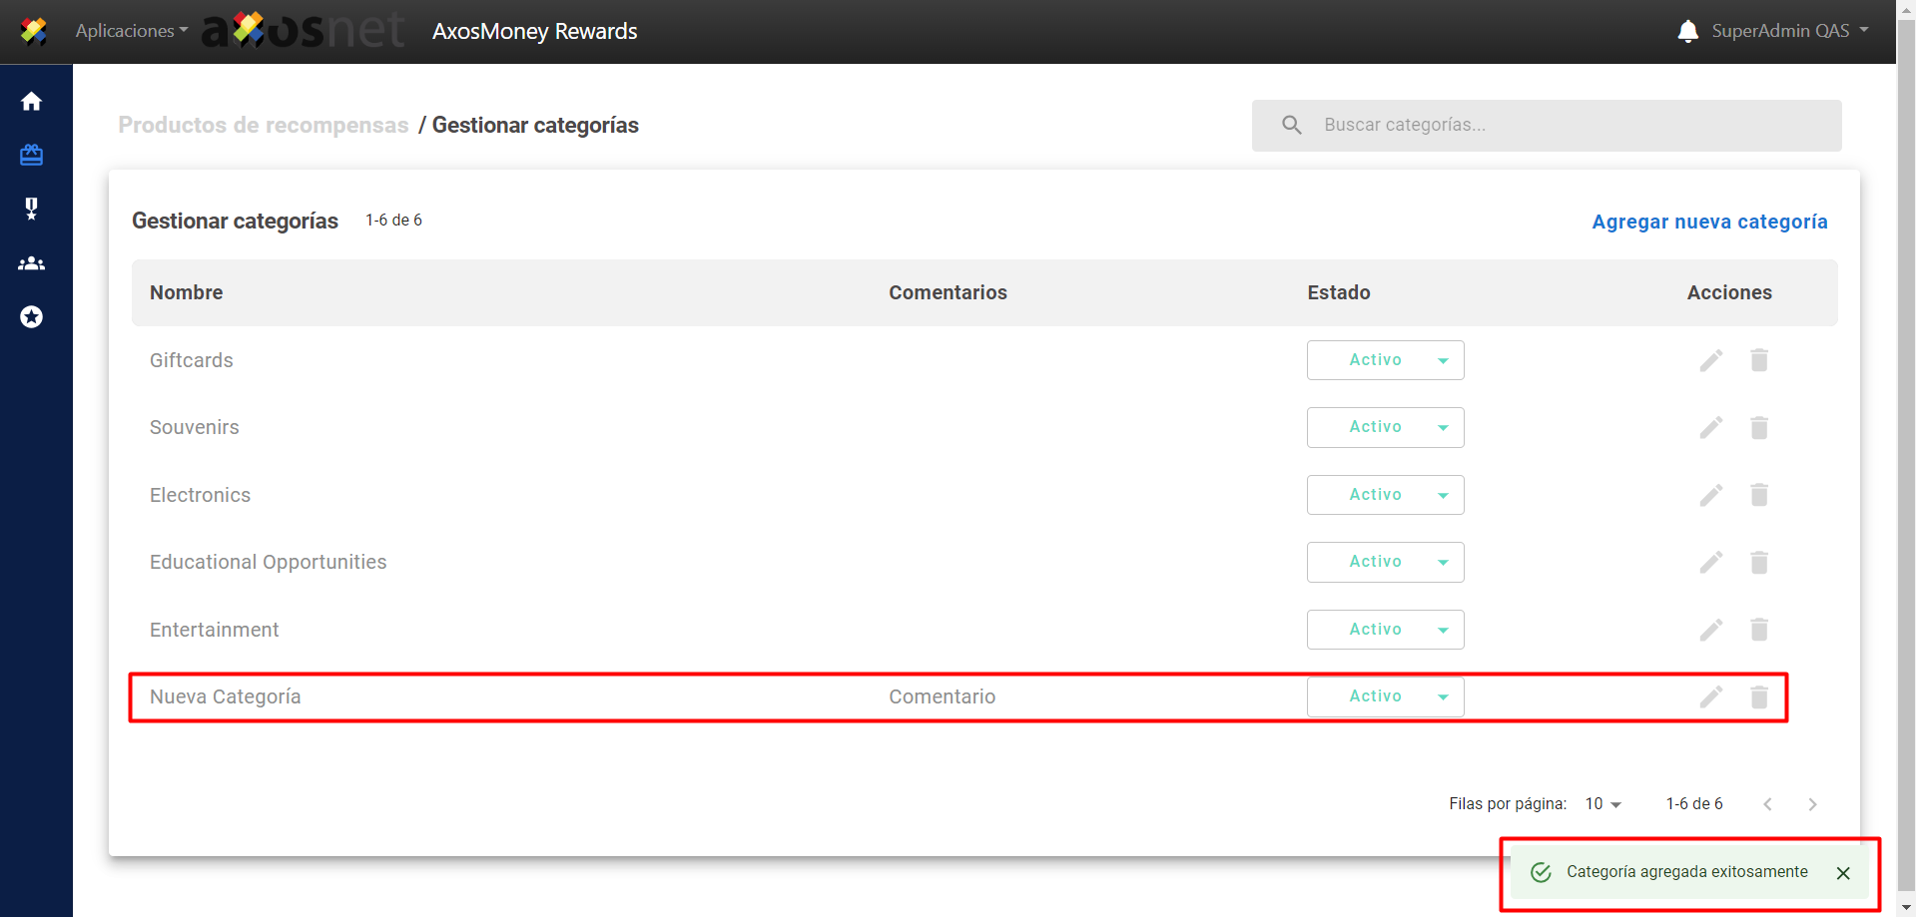
Task: Click the medal award icon in sidebar
Action: click(31, 209)
